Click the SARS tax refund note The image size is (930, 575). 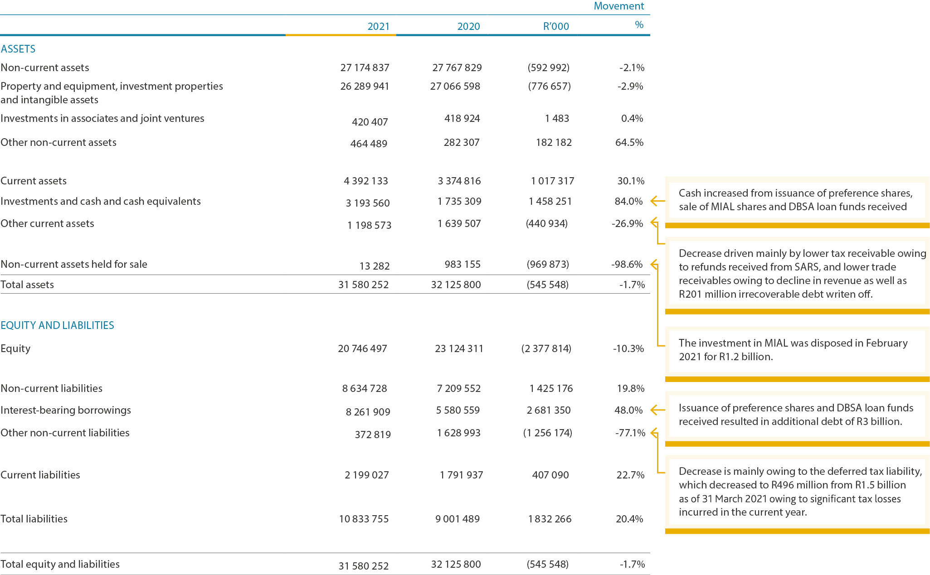797,274
